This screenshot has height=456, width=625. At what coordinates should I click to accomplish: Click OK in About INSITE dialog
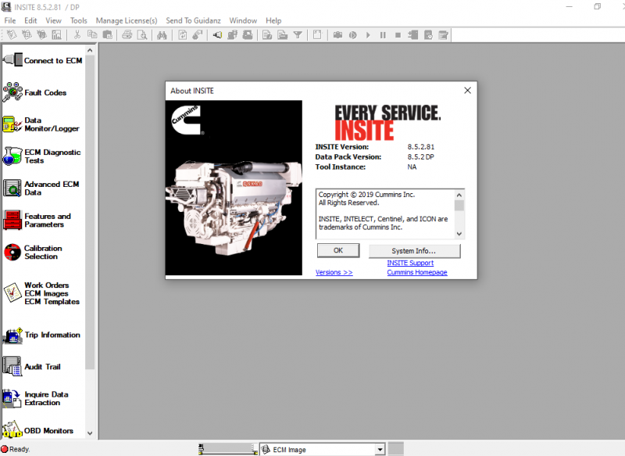pos(338,250)
